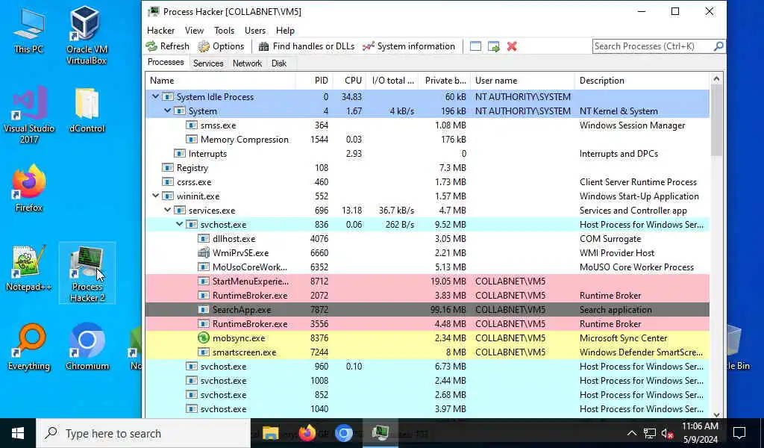Sort by User name column header
Viewport: 764px width, 448px height.
522,81
